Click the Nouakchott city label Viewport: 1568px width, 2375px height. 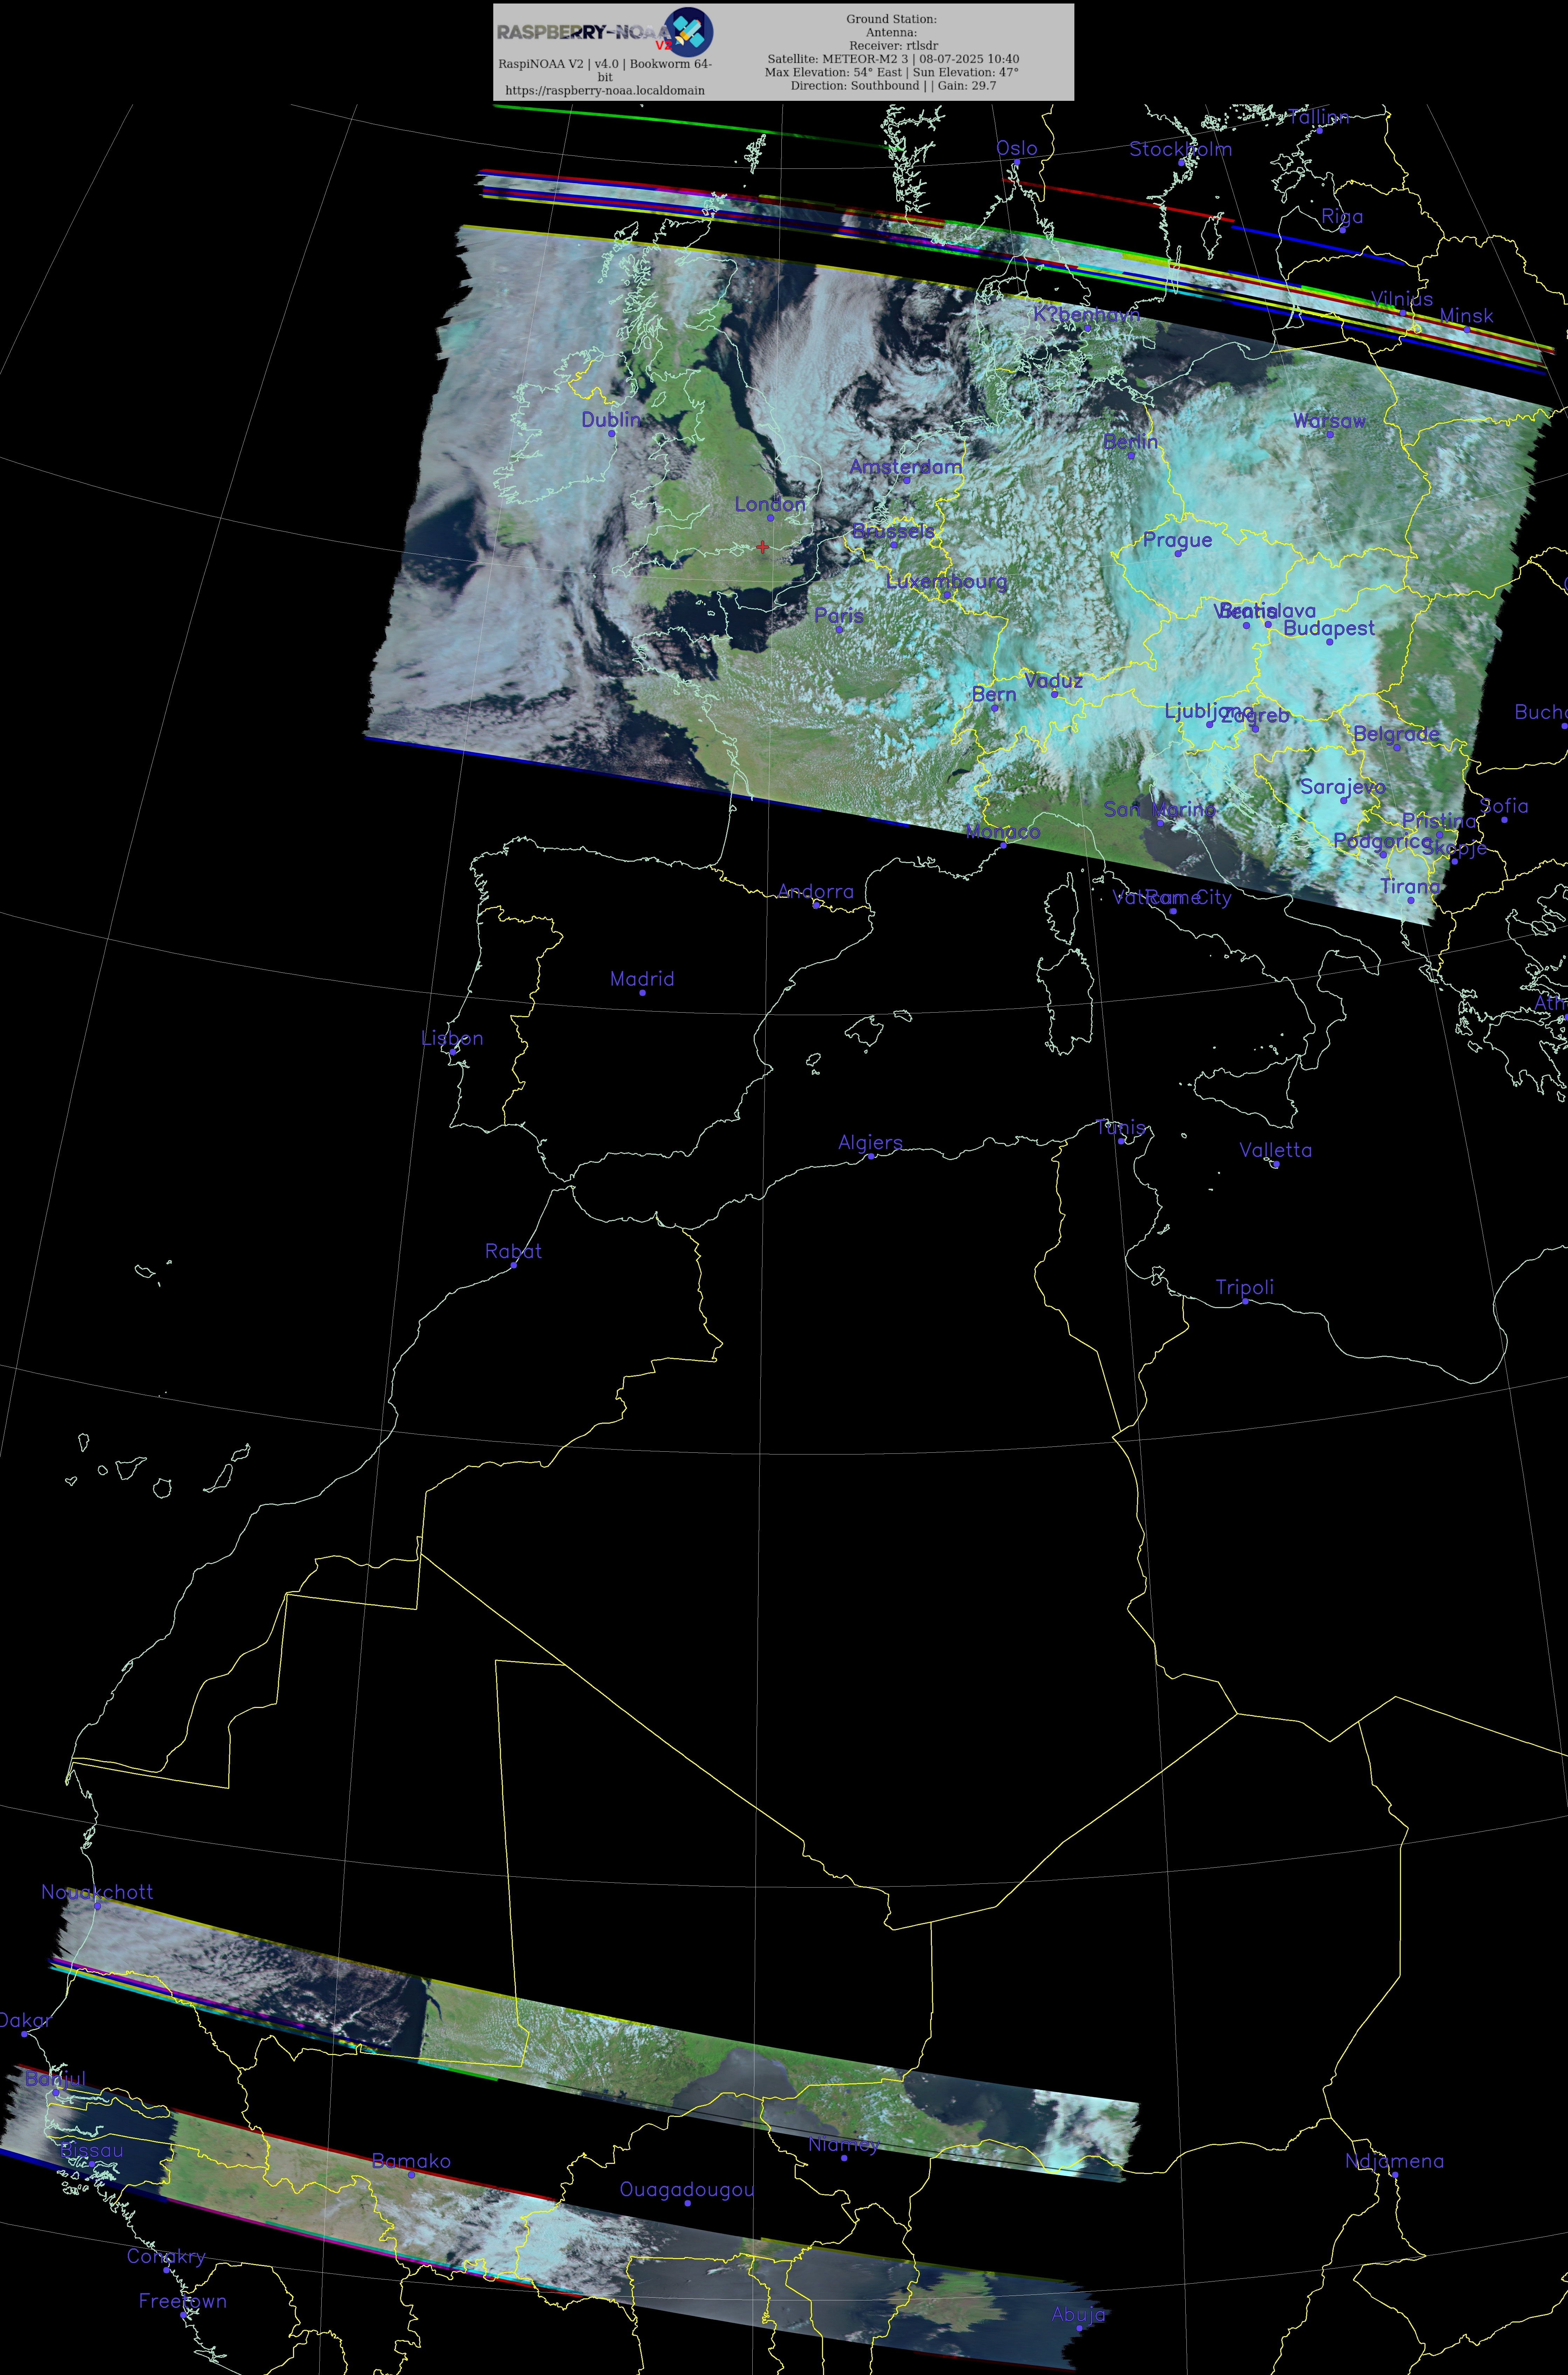tap(97, 1892)
